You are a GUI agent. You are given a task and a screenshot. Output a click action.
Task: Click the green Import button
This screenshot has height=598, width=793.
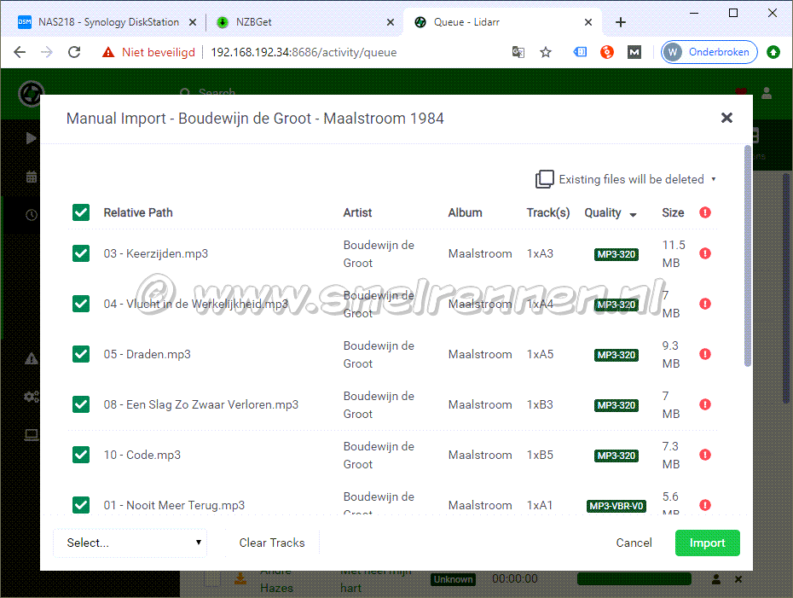pos(707,543)
